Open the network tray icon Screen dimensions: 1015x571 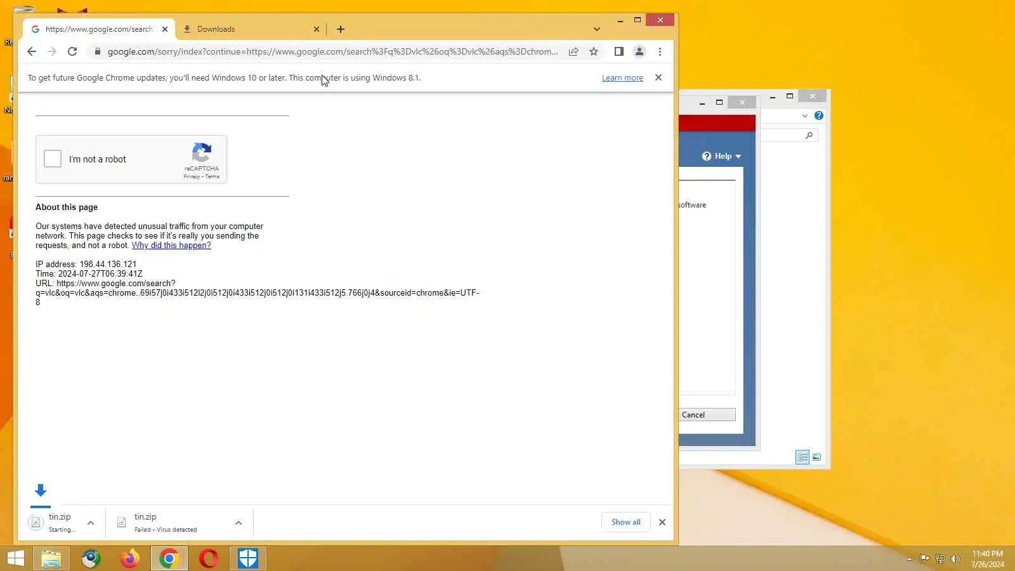coord(940,559)
